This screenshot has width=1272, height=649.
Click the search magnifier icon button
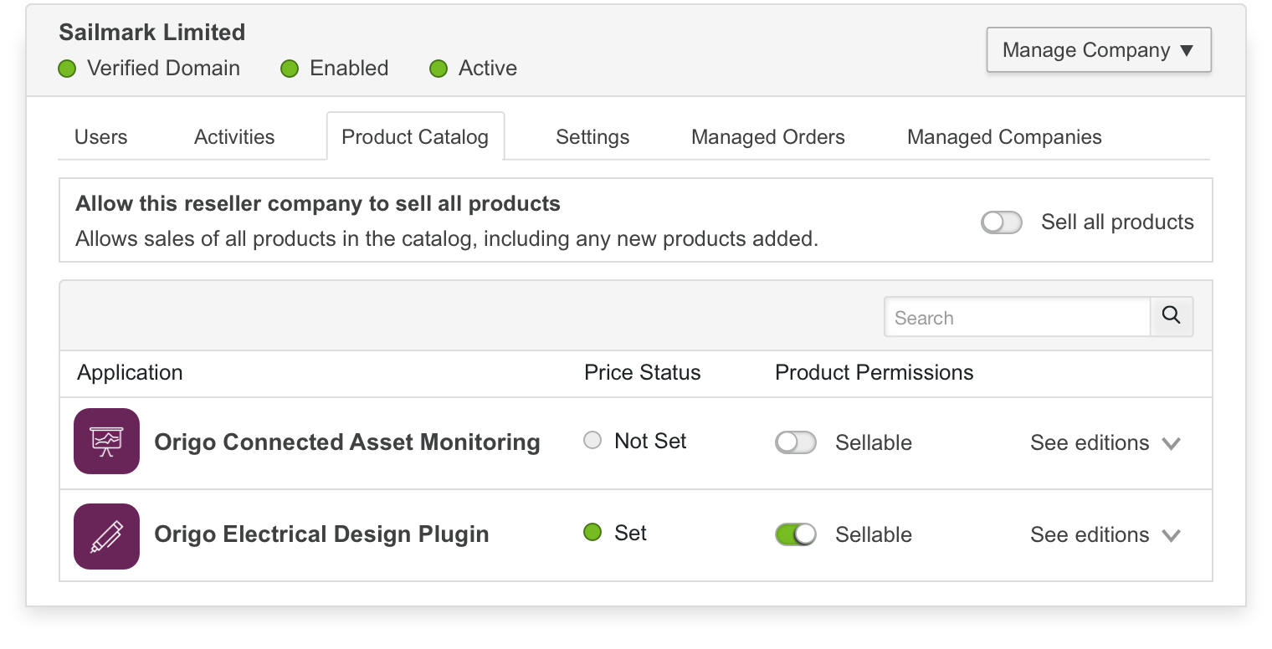(x=1172, y=317)
